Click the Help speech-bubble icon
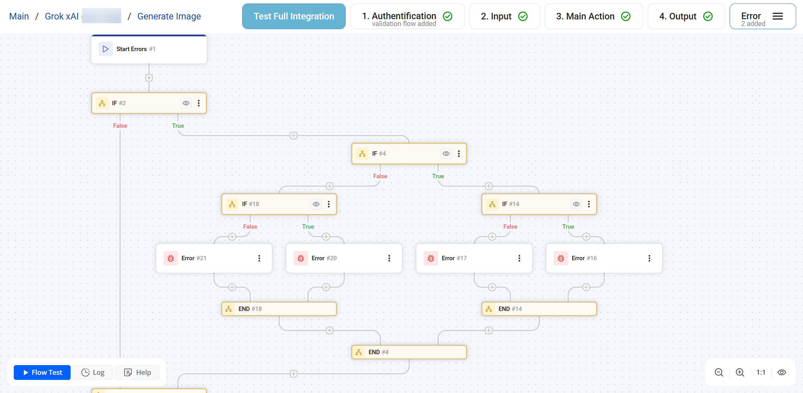 coord(128,372)
